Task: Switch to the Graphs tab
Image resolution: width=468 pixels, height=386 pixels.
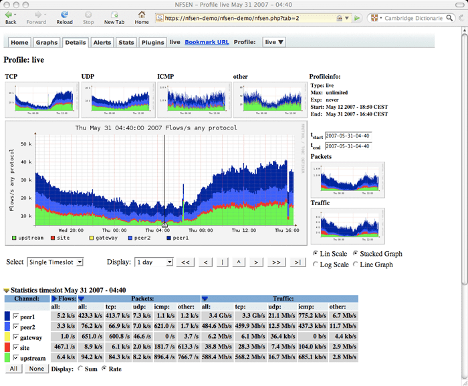Action: point(47,42)
